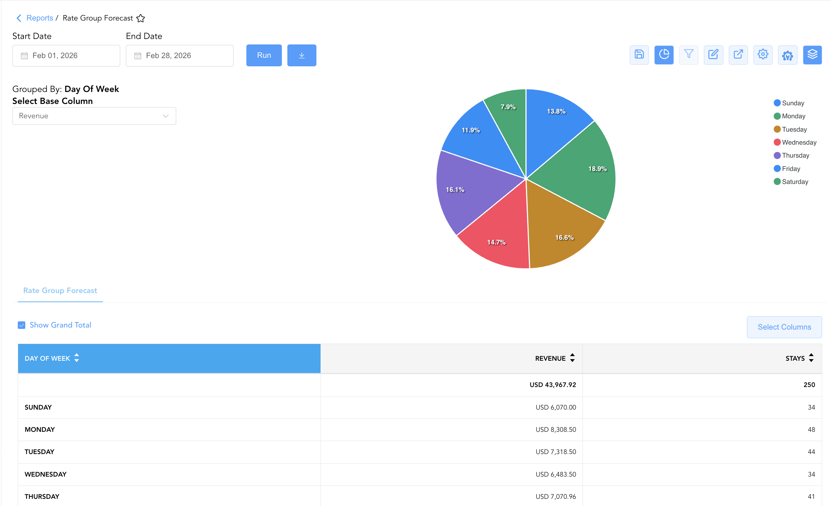Click the save report icon
Image resolution: width=831 pixels, height=506 pixels.
click(639, 55)
